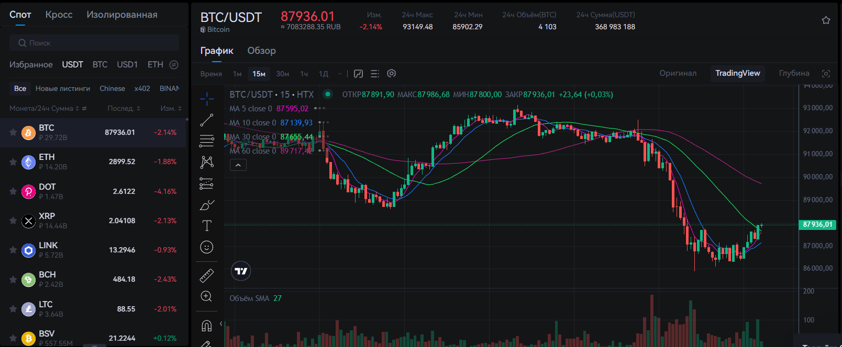
Task: Open MA 5 indicator options dots
Action: 319,109
